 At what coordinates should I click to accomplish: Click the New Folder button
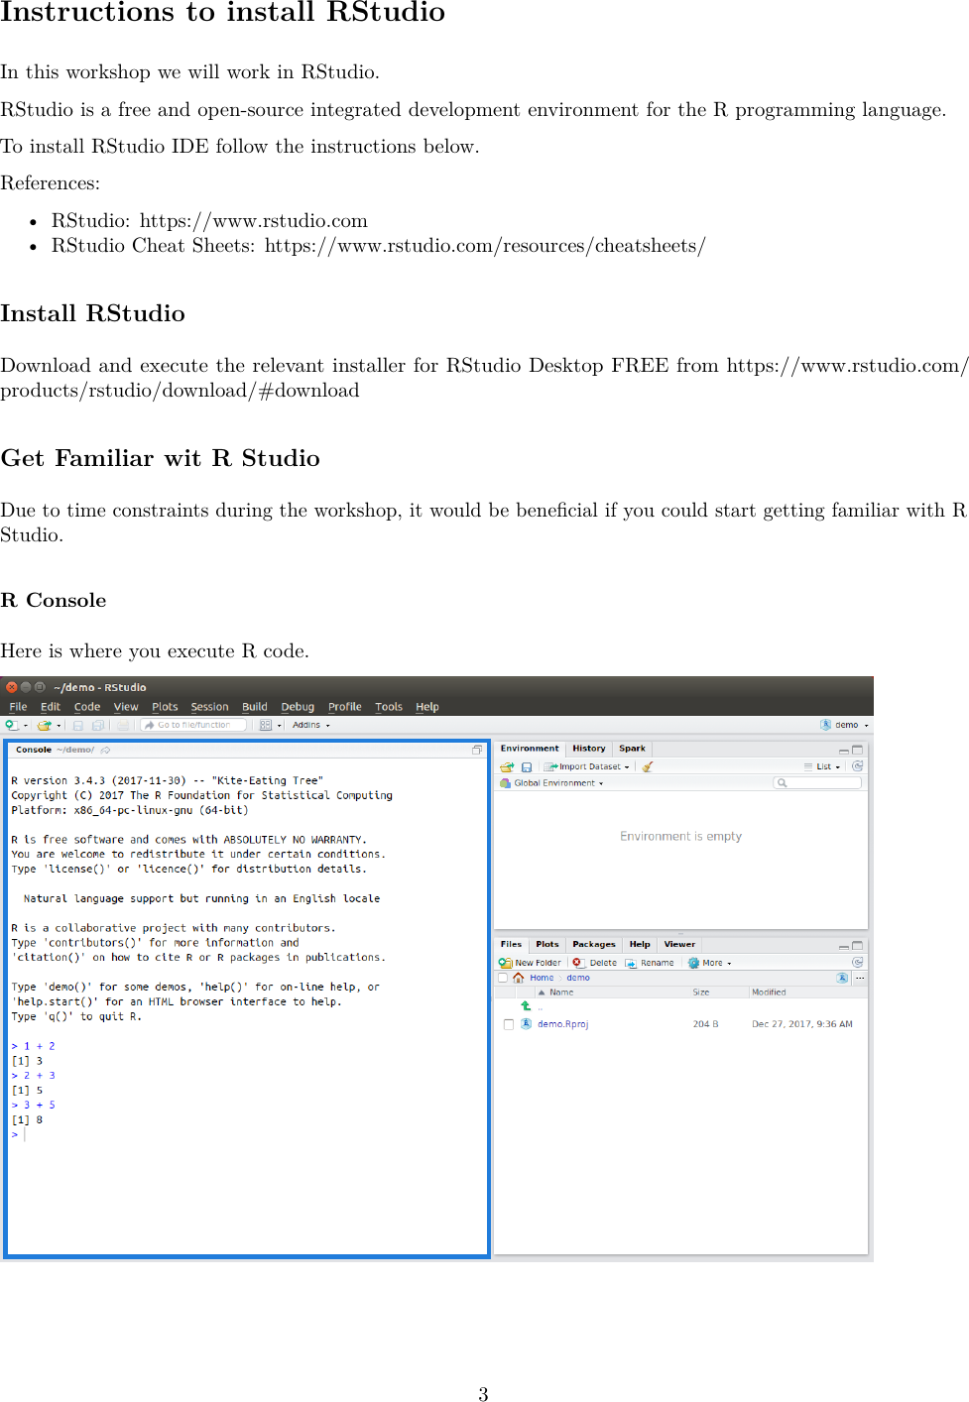click(x=530, y=963)
